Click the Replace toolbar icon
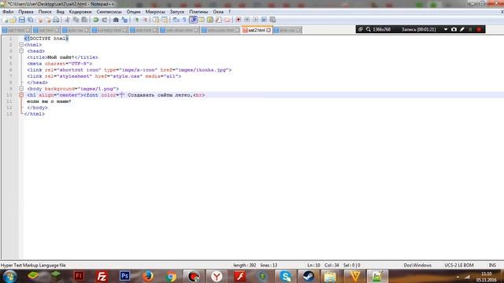 click(x=124, y=20)
